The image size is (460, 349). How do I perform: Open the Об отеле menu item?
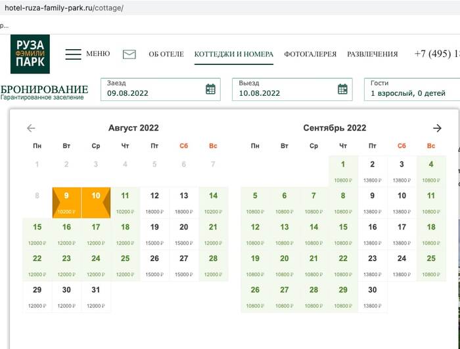(x=166, y=54)
